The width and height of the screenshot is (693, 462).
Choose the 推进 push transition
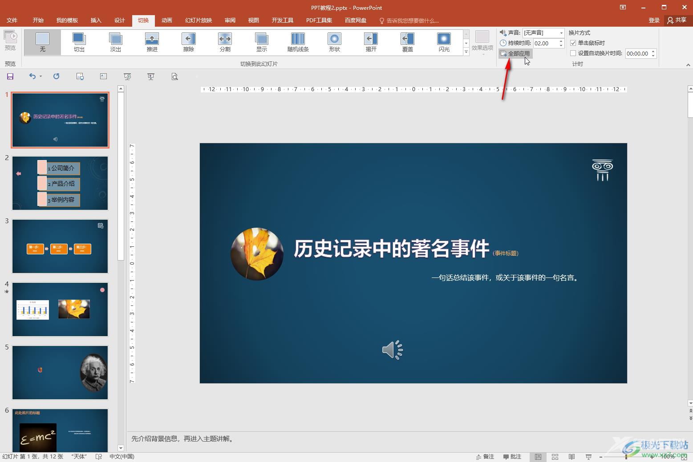coord(152,42)
